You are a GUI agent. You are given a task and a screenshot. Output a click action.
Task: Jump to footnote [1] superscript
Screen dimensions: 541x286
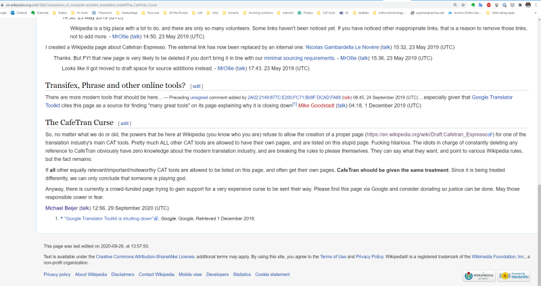[295, 104]
